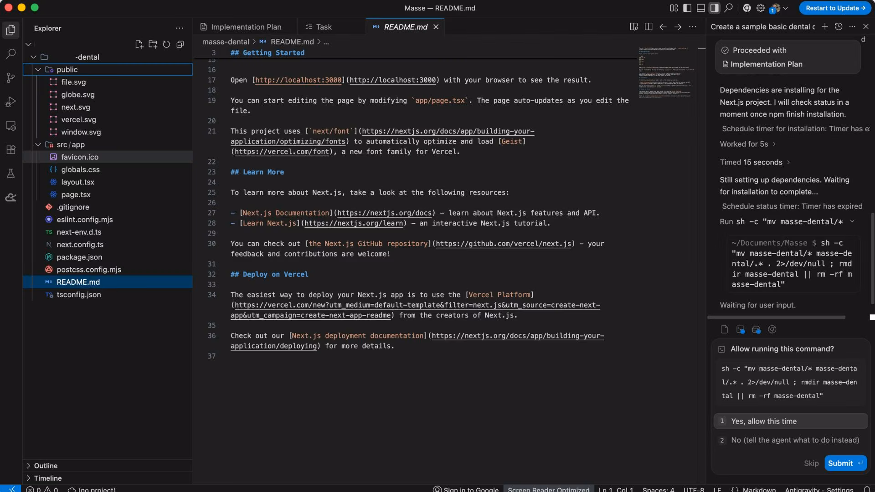Open the Remote Explorer view

(11, 126)
